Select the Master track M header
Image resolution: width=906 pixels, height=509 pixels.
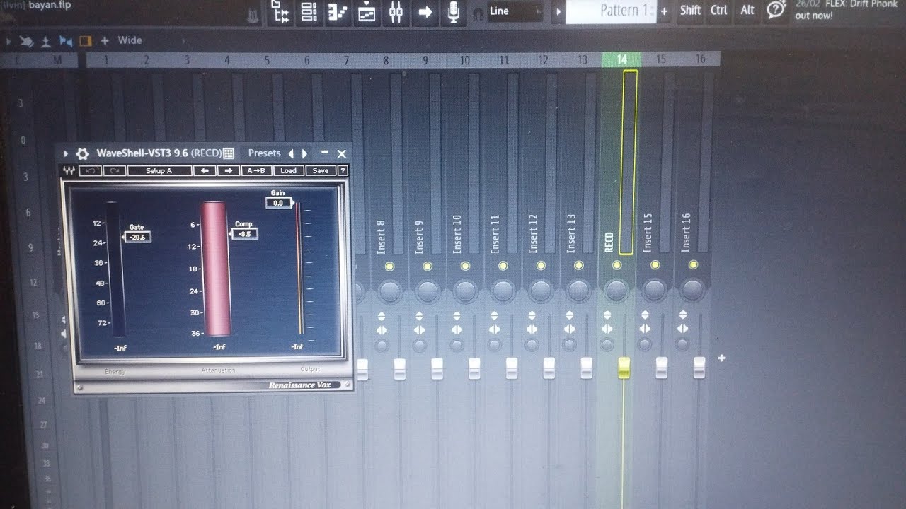pyautogui.click(x=58, y=60)
